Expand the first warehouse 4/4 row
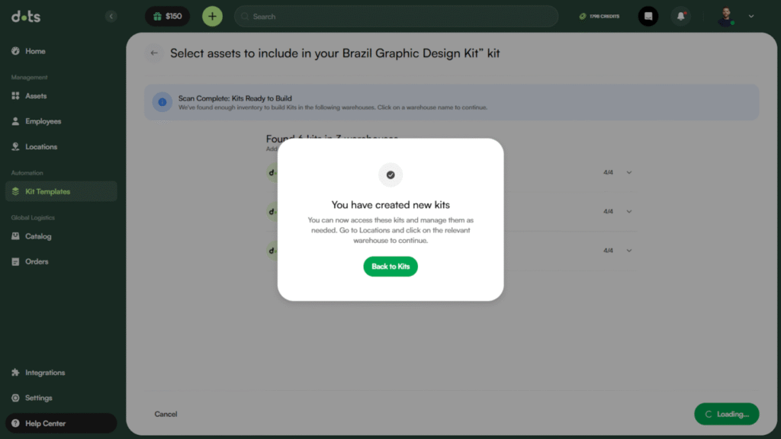The image size is (781, 439). coord(629,172)
